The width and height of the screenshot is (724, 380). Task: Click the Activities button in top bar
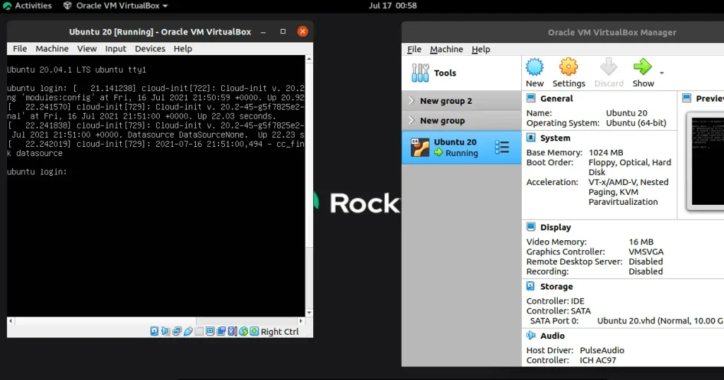[x=28, y=6]
